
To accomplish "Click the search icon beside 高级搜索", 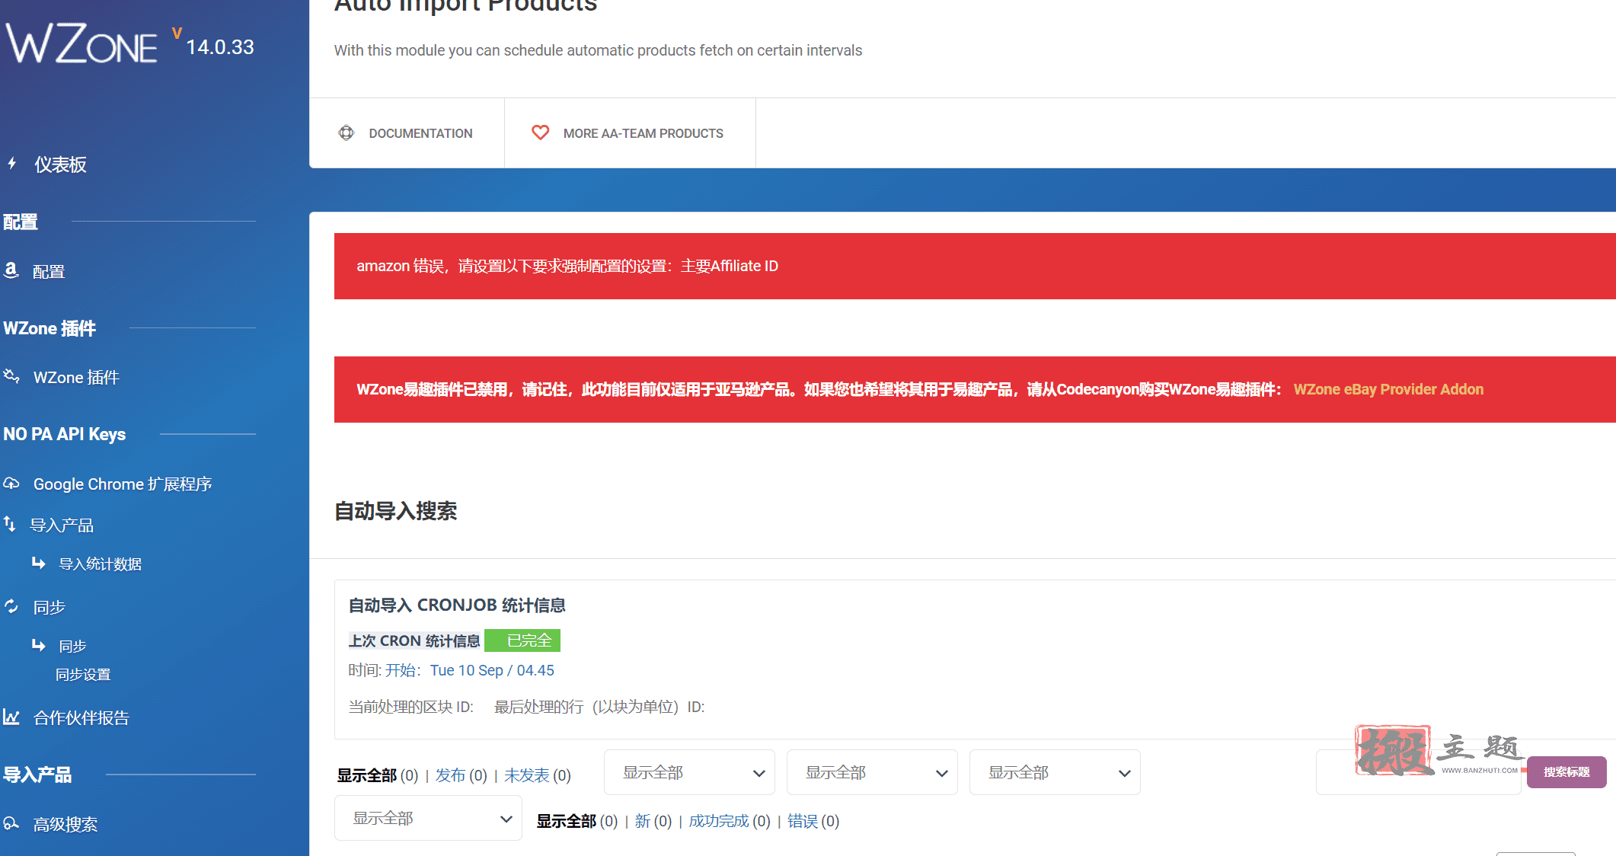I will click(11, 823).
